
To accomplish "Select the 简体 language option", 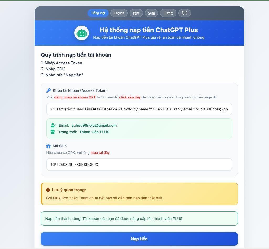I will pyautogui.click(x=136, y=13).
